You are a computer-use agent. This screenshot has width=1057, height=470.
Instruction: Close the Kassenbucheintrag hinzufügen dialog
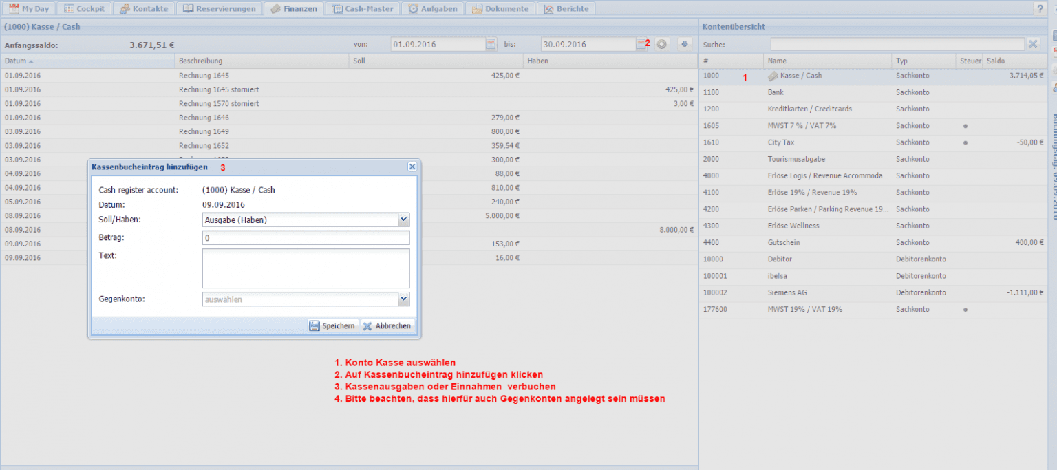(x=412, y=167)
